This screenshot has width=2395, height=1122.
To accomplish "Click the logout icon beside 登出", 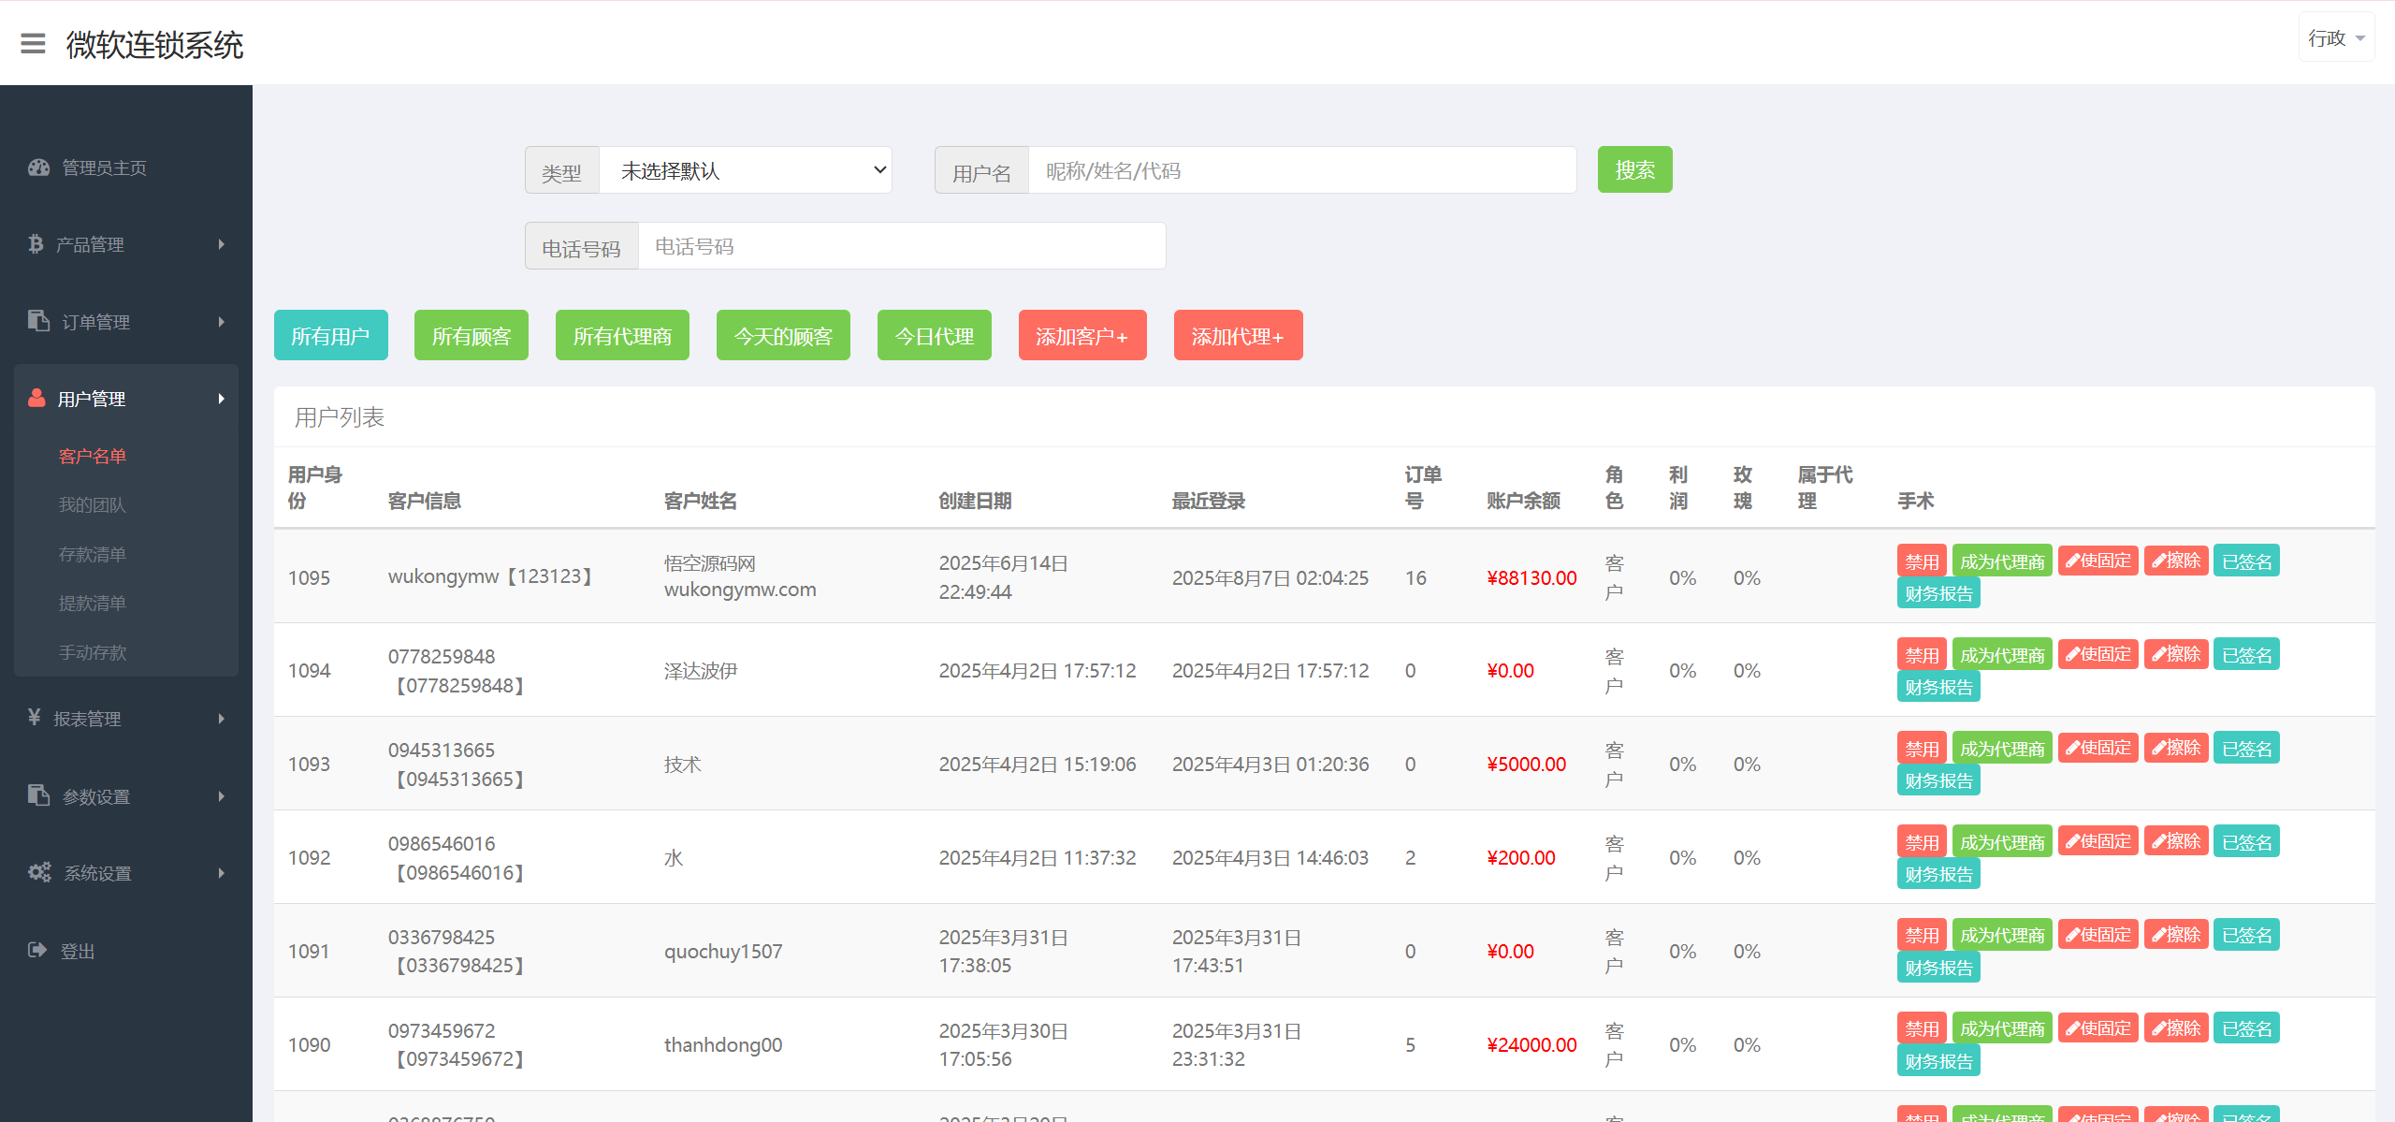I will coord(37,950).
